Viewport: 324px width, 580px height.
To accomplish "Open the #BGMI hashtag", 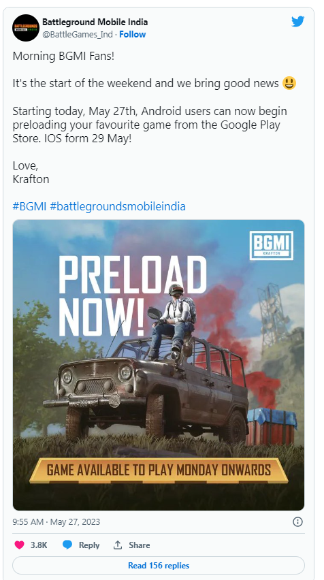I will [x=29, y=206].
